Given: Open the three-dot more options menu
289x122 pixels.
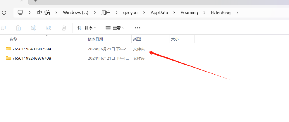Looking at the screenshot, I should coord(138,28).
